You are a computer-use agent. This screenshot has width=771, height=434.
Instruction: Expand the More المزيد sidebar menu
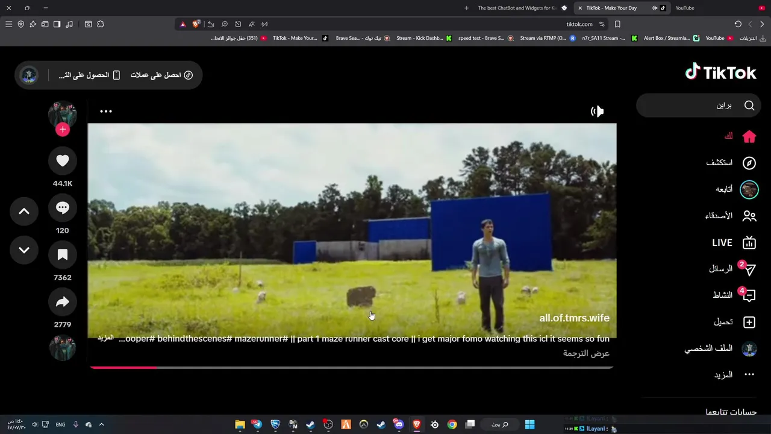pos(734,375)
